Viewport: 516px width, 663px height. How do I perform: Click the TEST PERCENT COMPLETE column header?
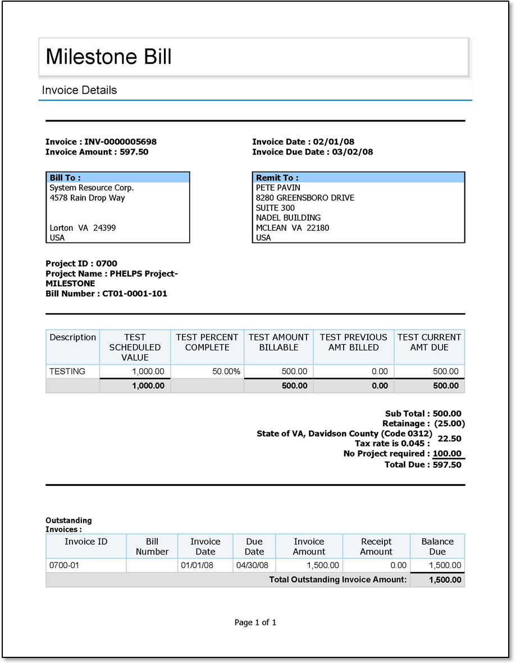[207, 342]
